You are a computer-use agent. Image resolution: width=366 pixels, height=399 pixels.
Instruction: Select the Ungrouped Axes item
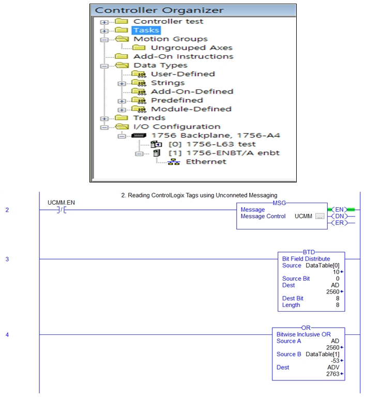coord(192,48)
